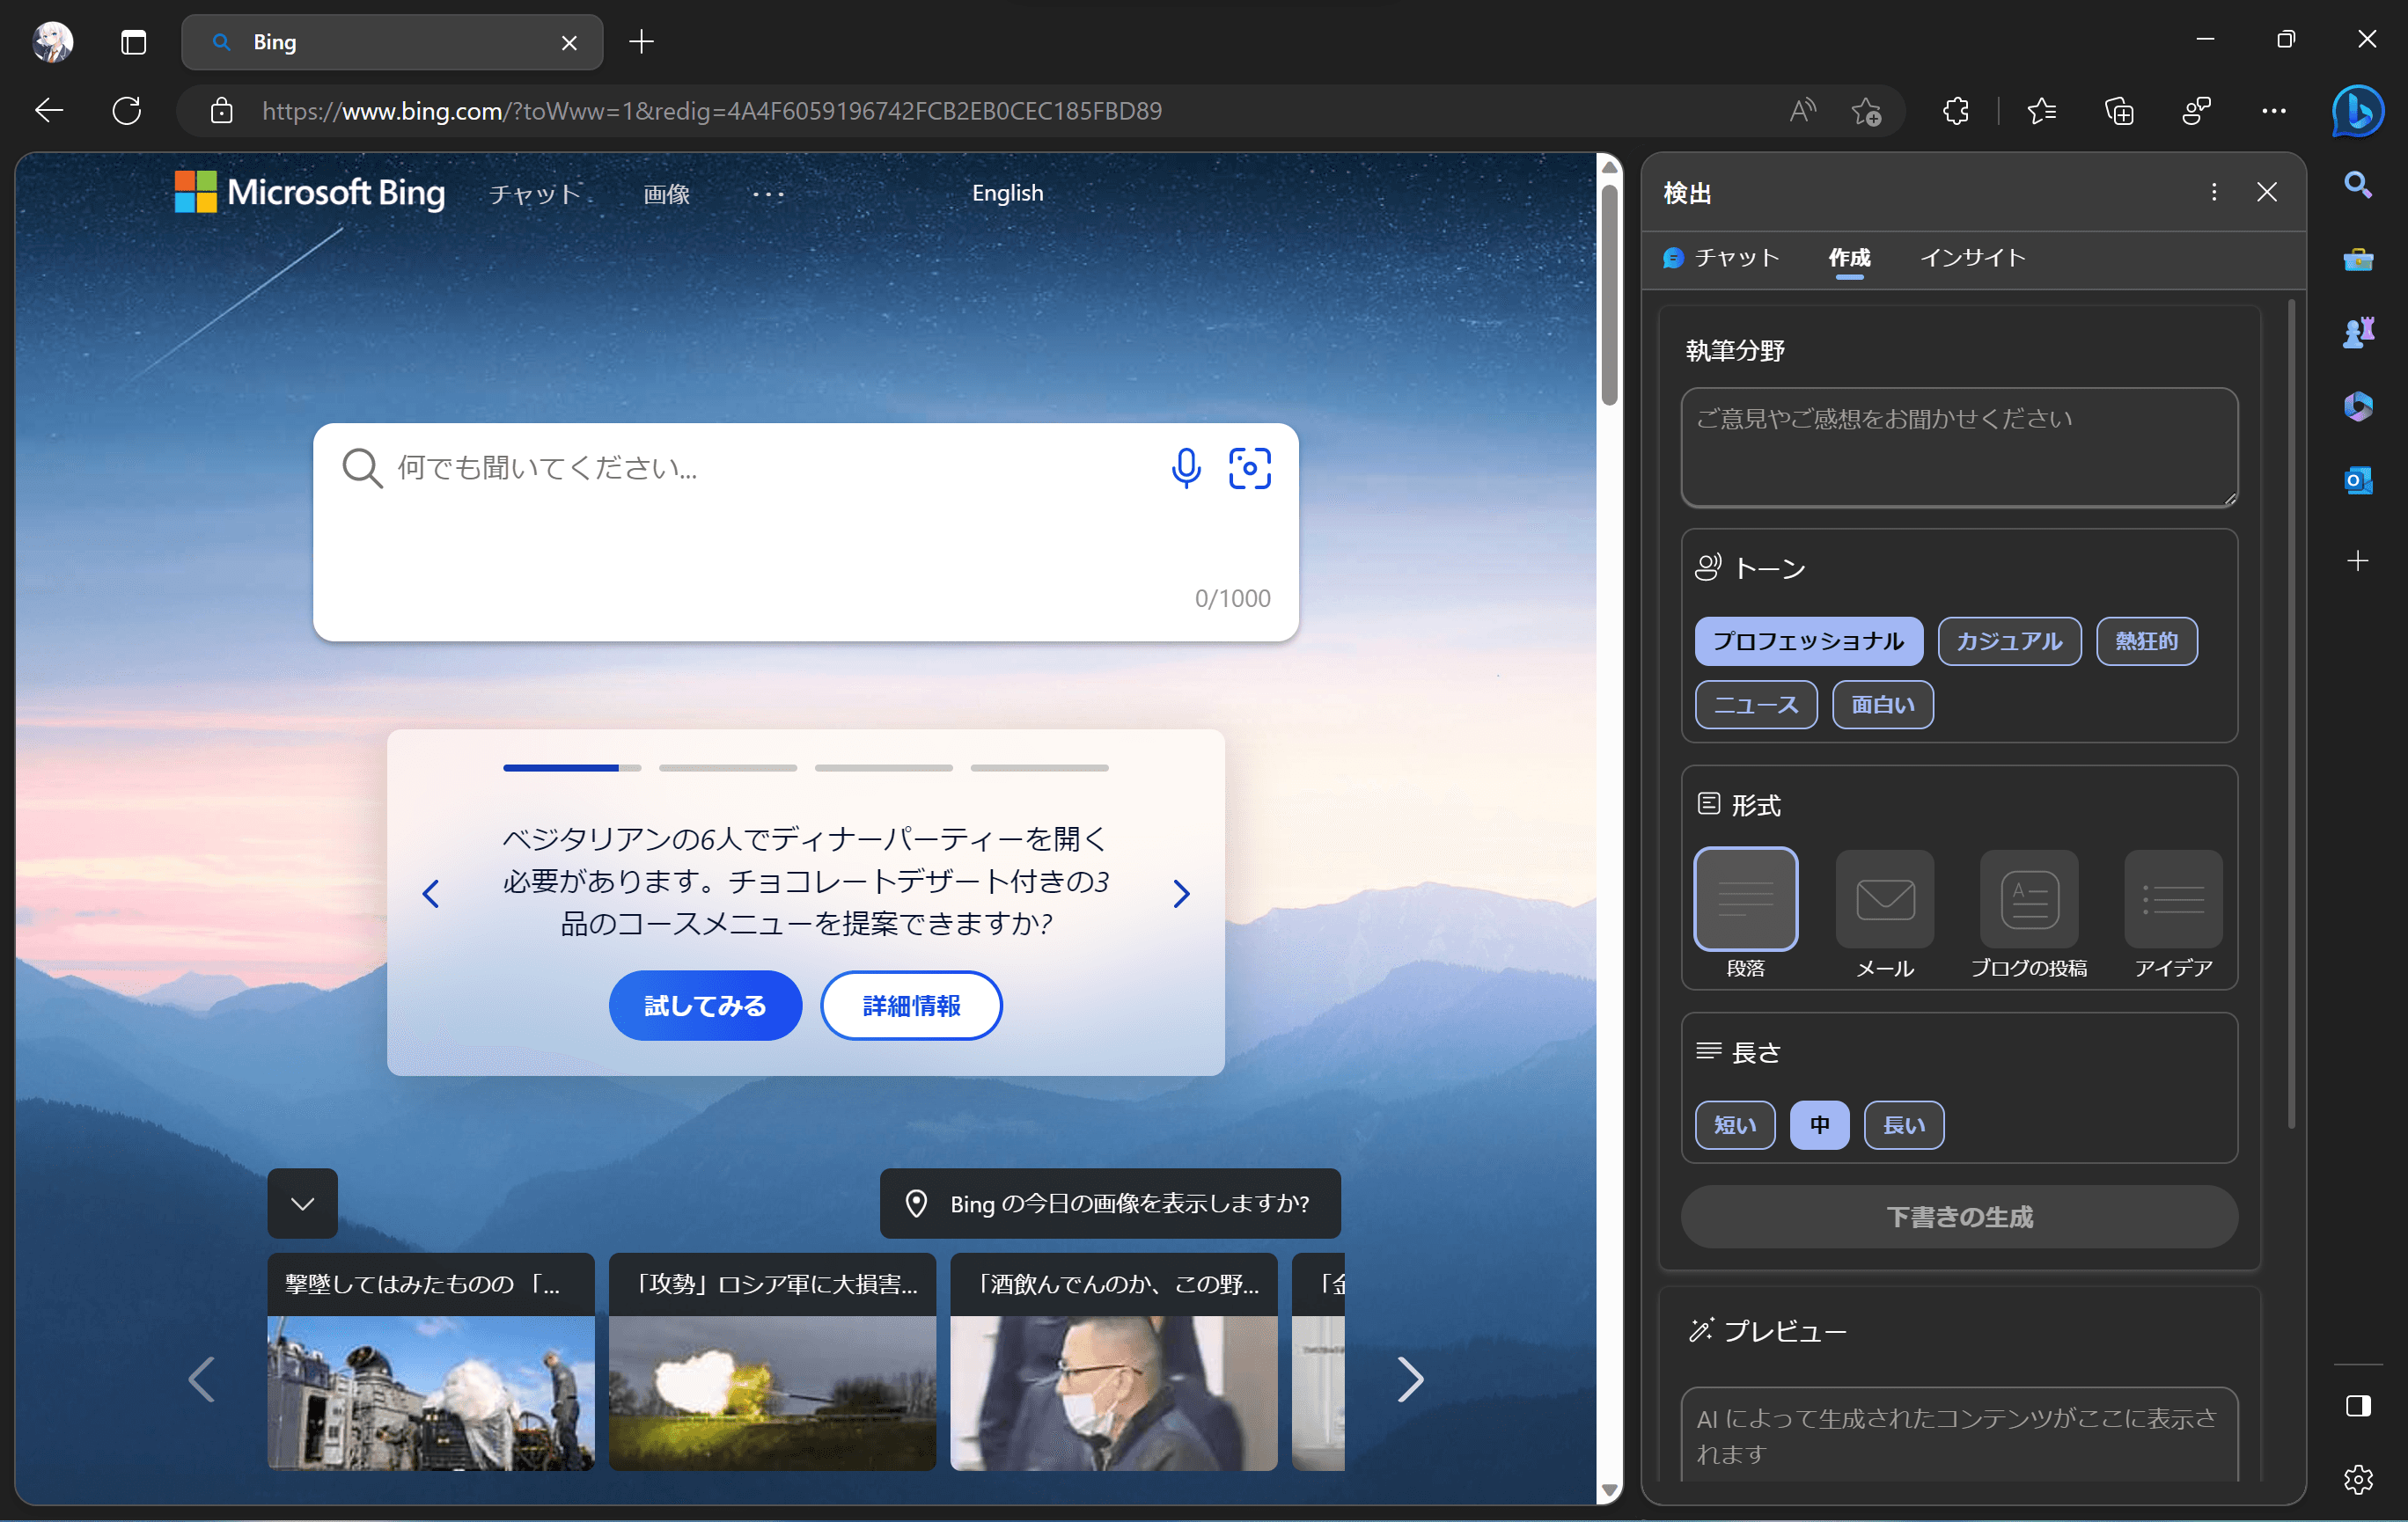Open Extensions puzzle icon

(x=1956, y=111)
